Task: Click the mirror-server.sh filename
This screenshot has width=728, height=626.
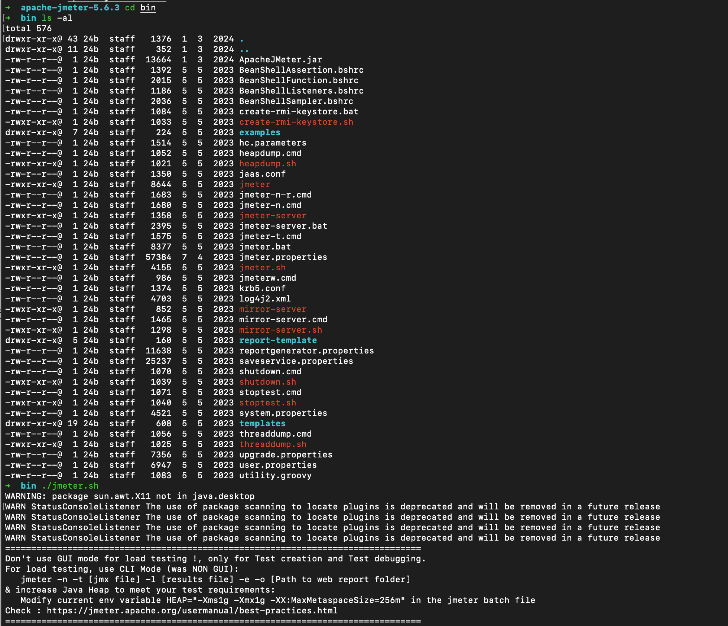Action: click(x=280, y=330)
